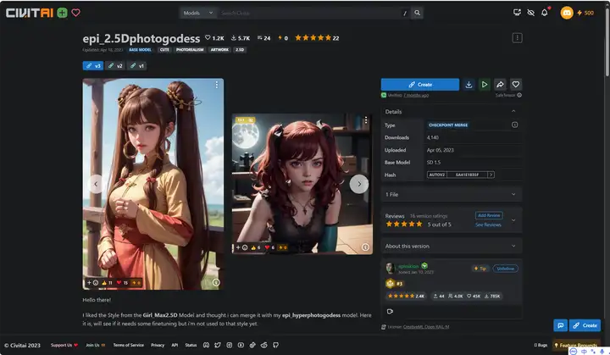Open three-dot menu on red-haired girl image
Image resolution: width=610 pixels, height=355 pixels.
pos(366,120)
